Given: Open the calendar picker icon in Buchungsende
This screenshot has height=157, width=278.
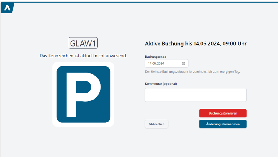Looking at the screenshot, I should pyautogui.click(x=184, y=63).
